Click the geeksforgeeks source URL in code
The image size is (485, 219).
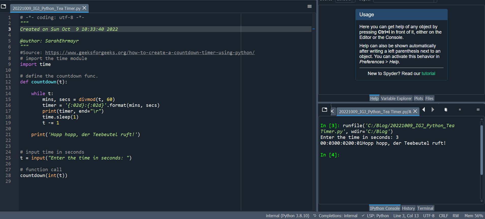150,53
